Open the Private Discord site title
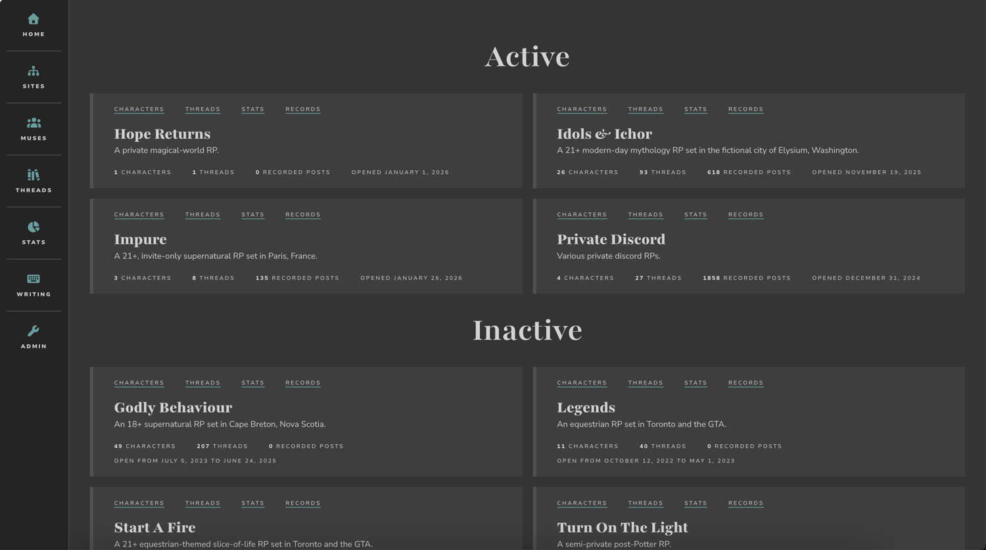 click(x=611, y=240)
